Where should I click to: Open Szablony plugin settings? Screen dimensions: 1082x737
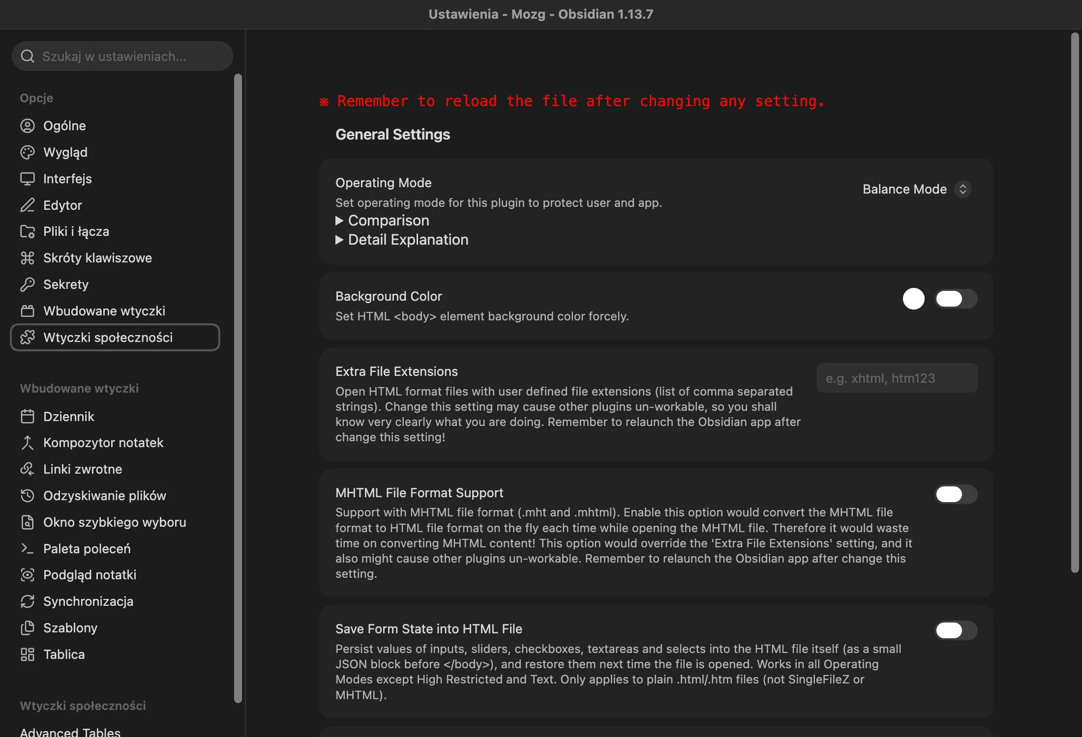[115, 628]
